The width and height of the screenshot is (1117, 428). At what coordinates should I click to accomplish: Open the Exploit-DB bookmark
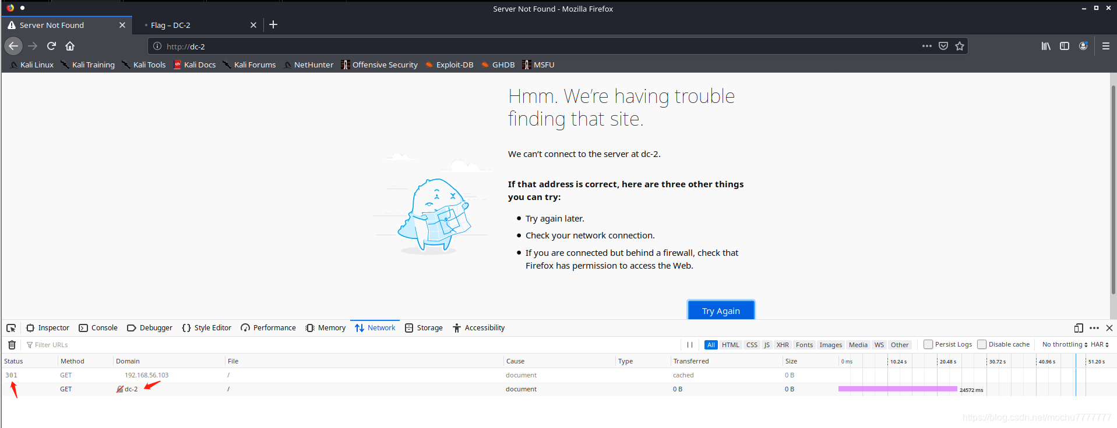tap(449, 65)
